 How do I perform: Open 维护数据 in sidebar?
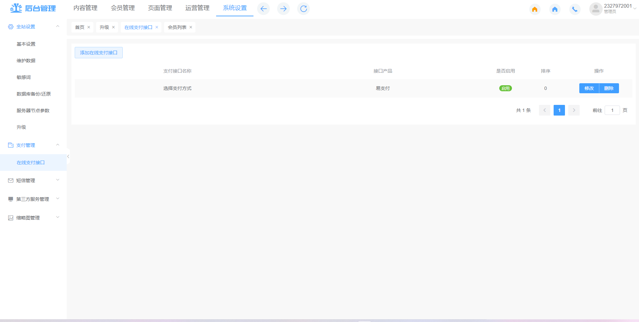tap(26, 61)
